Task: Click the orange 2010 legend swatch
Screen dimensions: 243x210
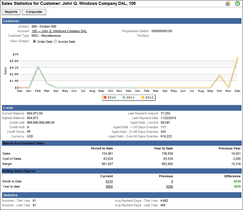Action: [x=105, y=98]
